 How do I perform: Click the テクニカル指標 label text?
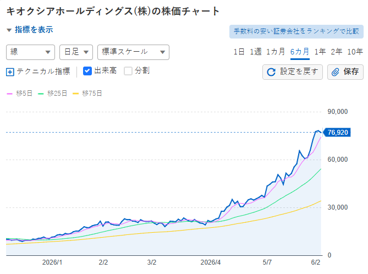pos(43,72)
